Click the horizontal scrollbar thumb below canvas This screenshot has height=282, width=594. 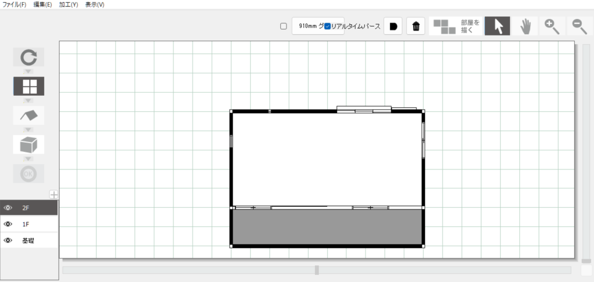click(x=317, y=270)
